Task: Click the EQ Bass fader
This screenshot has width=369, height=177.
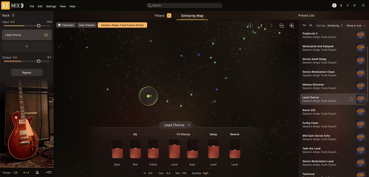Action: 117,148
